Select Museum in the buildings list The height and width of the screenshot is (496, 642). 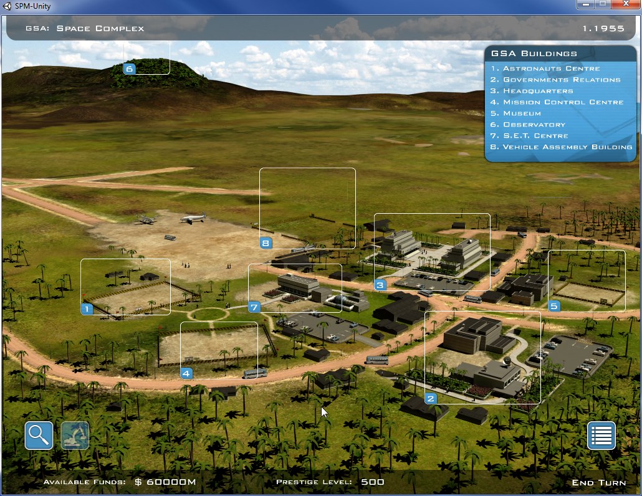pos(522,113)
